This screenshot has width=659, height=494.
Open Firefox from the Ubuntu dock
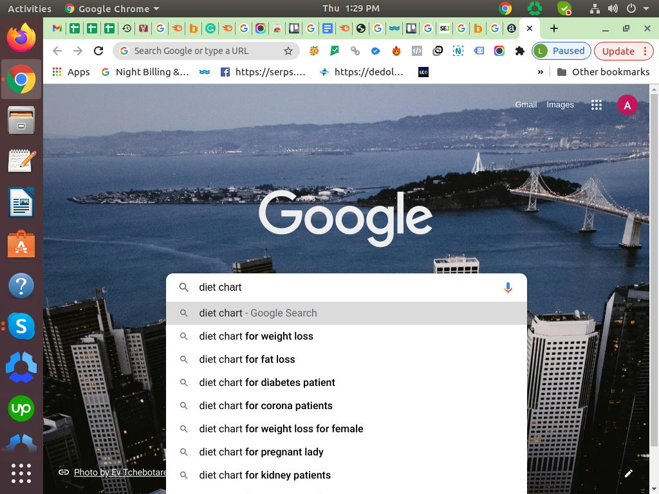coord(21,38)
